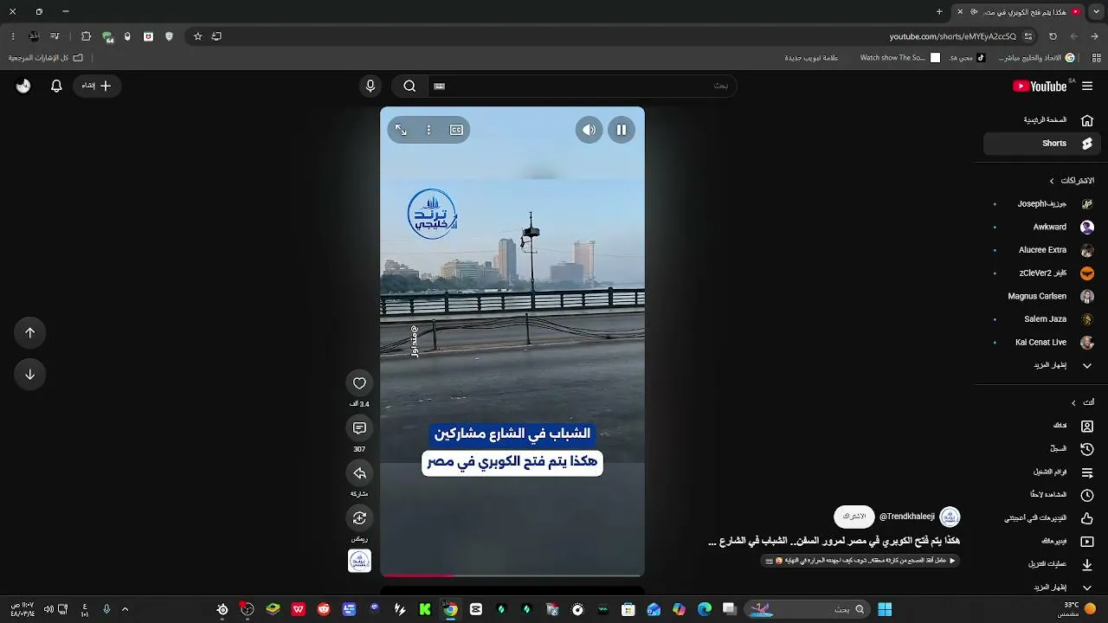Open Your videos in the sidebar
Screen dimensions: 1108x623
click(1042, 542)
